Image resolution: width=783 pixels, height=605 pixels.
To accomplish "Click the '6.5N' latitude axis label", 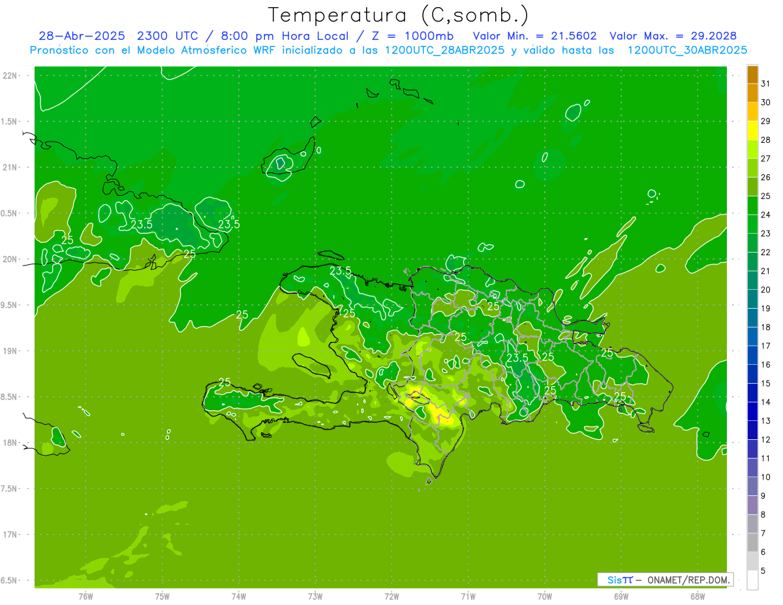I will 9,580.
